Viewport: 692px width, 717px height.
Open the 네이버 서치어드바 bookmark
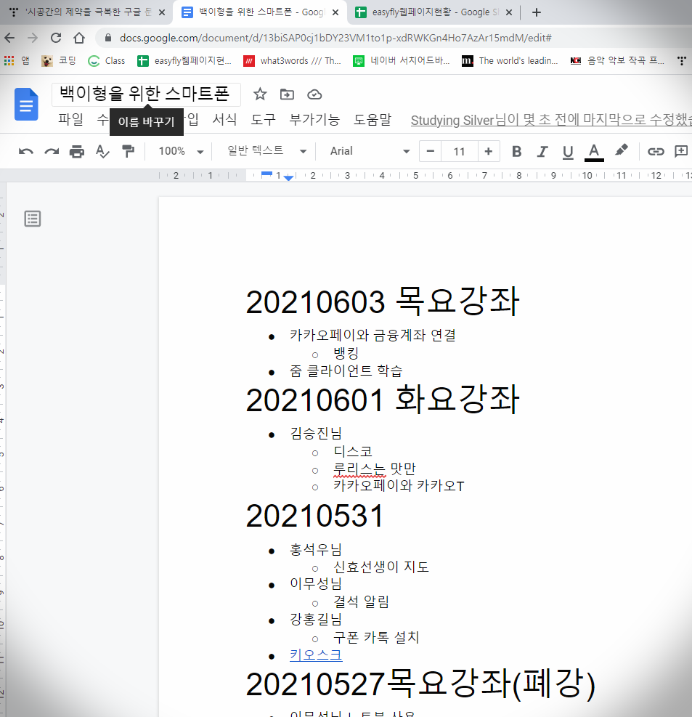[402, 60]
